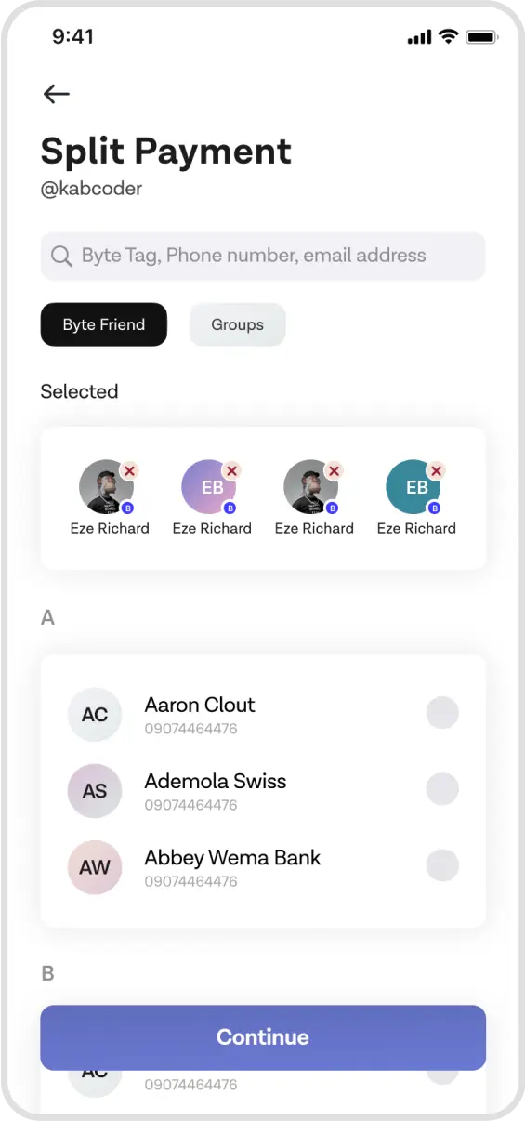
Task: Open the purple EB avatar thumbnail
Action: (x=209, y=486)
